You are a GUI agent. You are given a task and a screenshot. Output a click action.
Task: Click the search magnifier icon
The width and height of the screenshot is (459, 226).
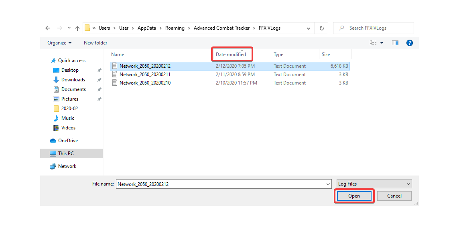click(x=341, y=28)
